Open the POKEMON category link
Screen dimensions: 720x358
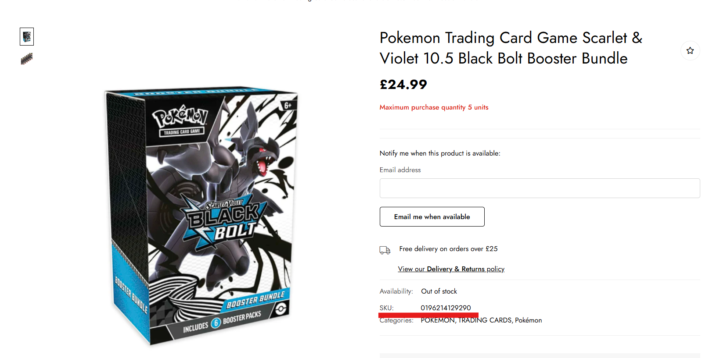pyautogui.click(x=437, y=320)
